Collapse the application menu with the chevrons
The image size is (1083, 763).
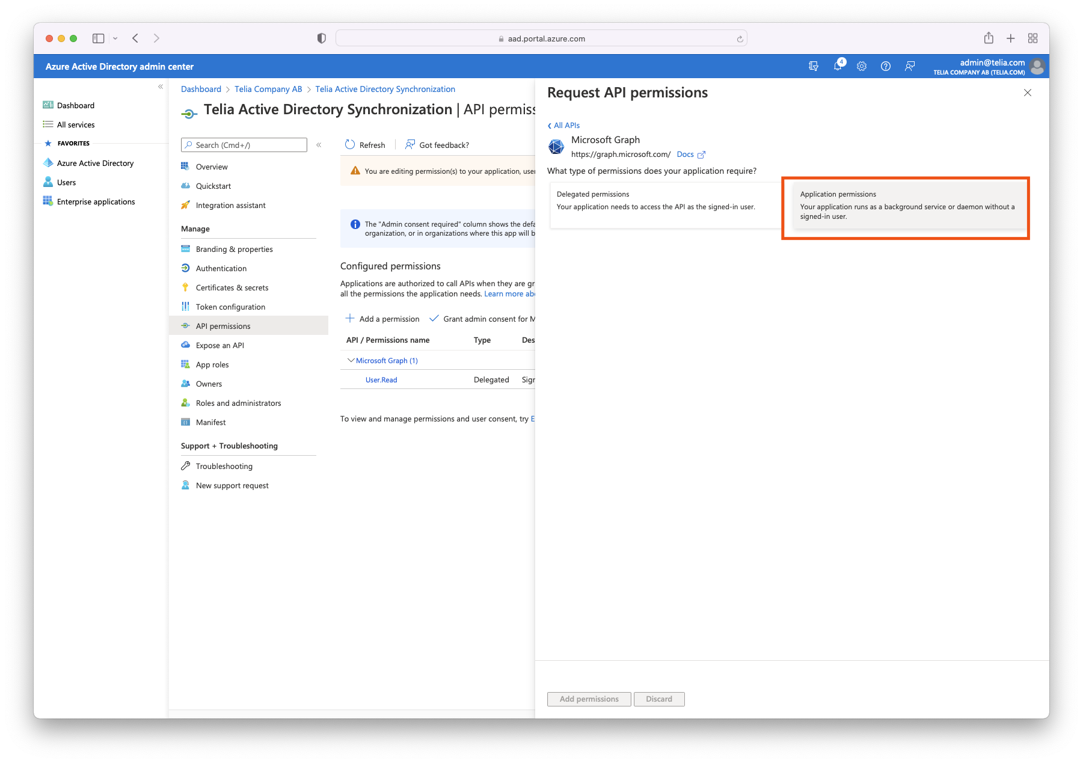coord(319,145)
